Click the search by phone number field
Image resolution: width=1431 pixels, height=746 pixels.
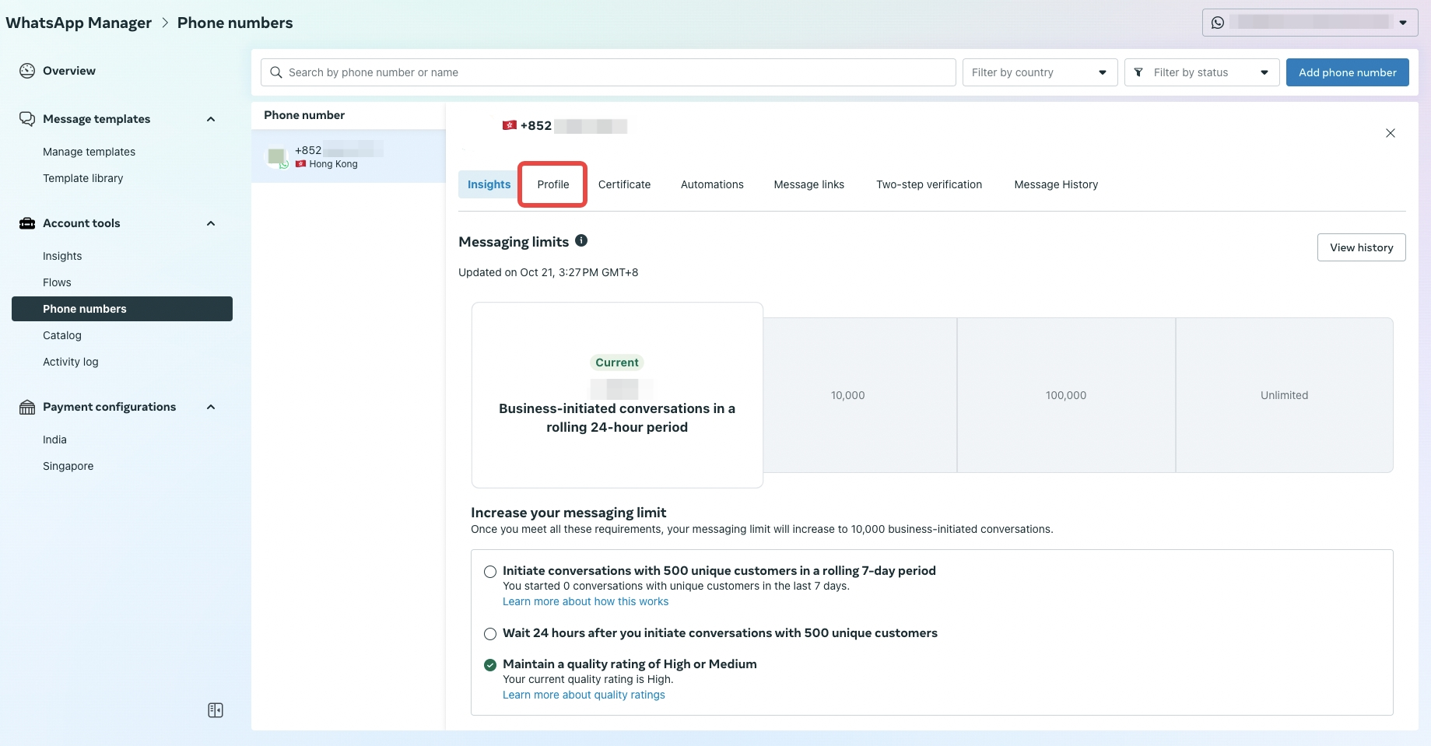(x=609, y=72)
